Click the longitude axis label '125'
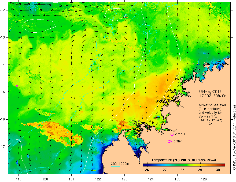236x182 pixels. pos(178,179)
